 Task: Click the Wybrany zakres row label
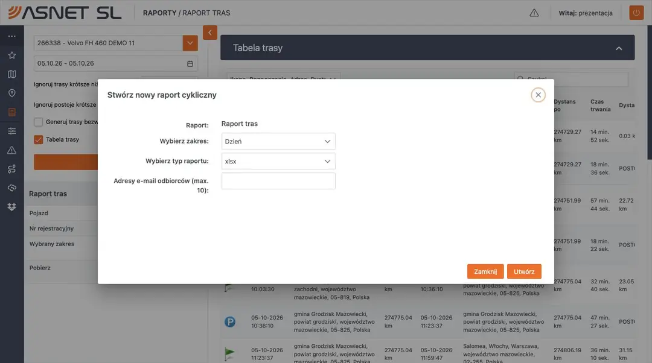[51, 244]
